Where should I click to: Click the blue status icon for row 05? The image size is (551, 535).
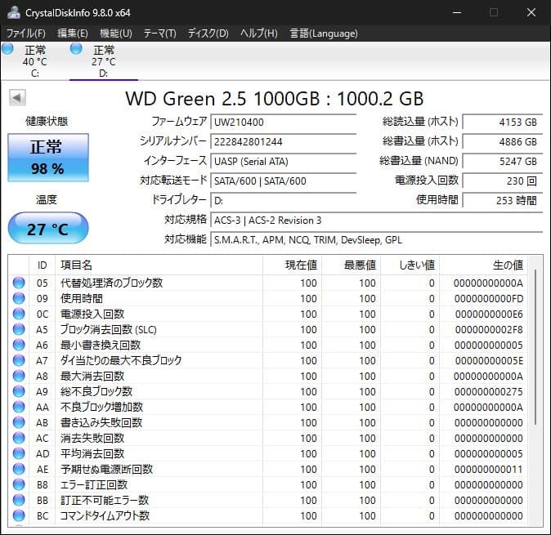(x=19, y=283)
